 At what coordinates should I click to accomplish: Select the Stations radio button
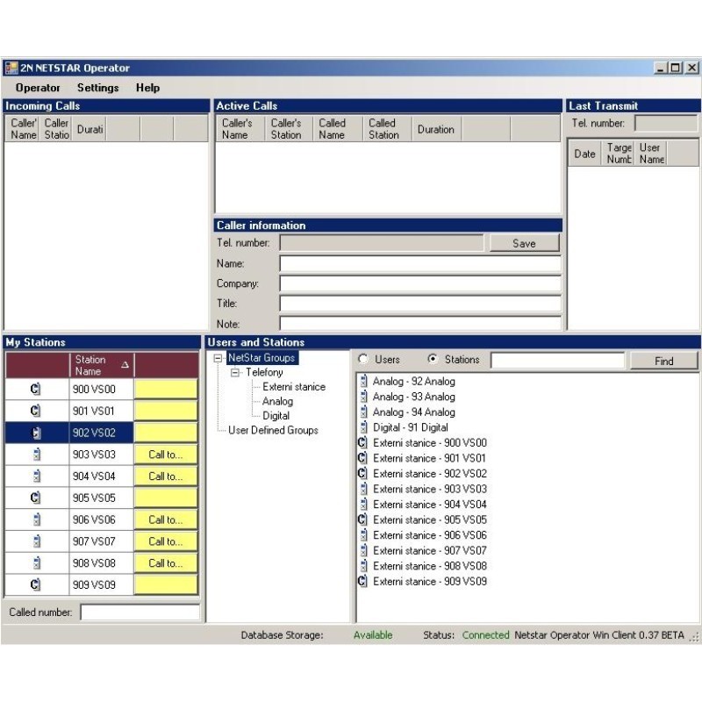point(433,360)
